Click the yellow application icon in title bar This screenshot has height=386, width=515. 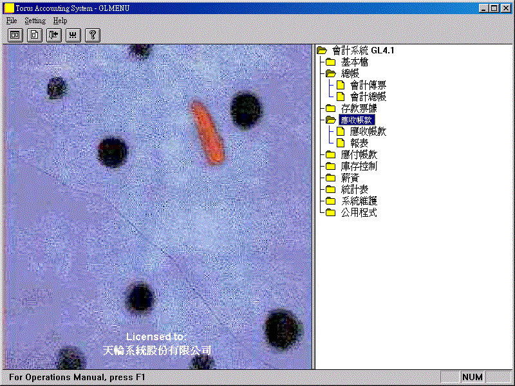(9, 8)
